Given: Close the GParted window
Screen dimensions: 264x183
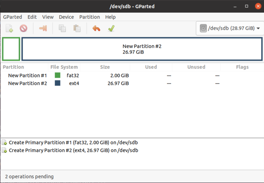Looking at the screenshot, I should tap(258, 6).
